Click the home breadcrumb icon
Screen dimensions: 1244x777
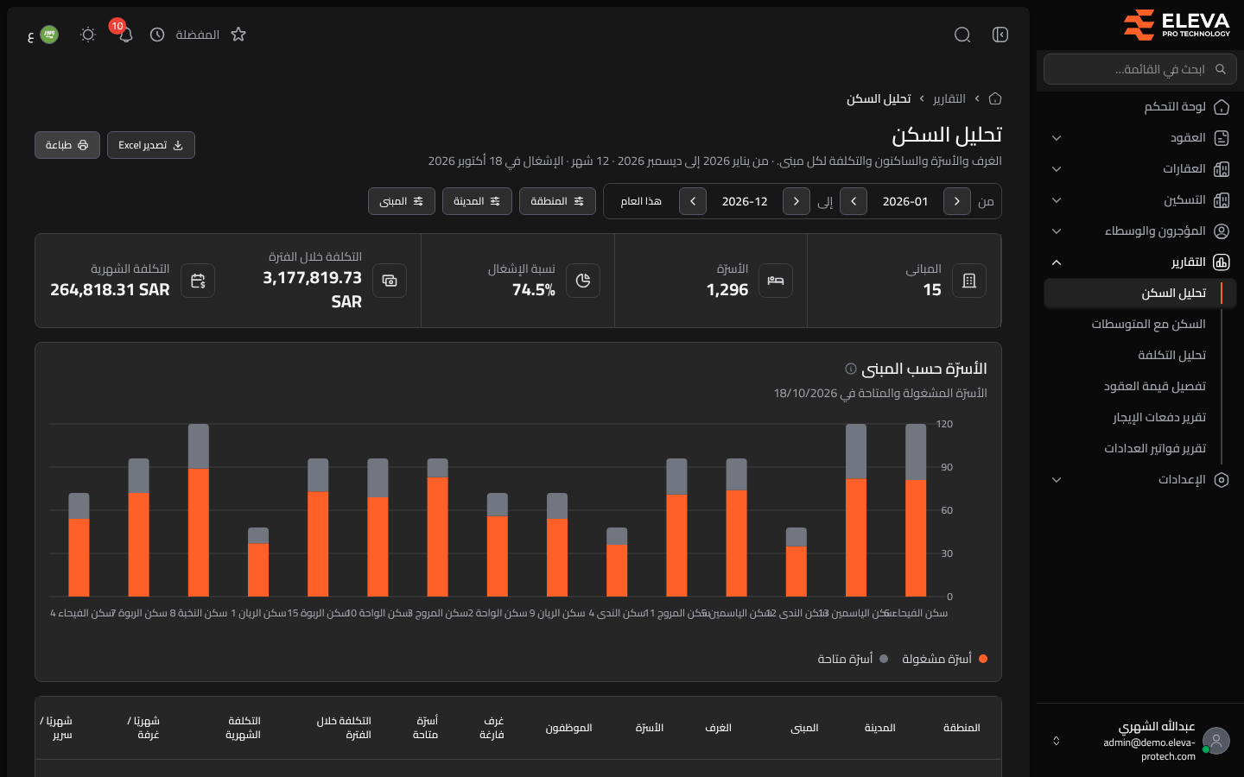click(995, 98)
